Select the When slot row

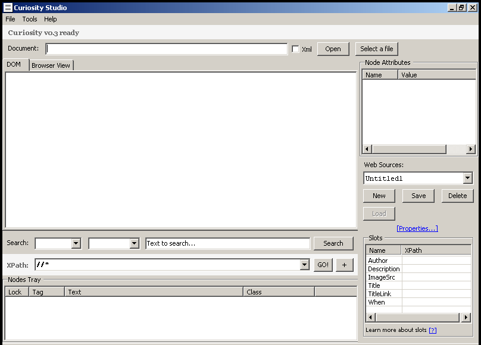point(418,302)
